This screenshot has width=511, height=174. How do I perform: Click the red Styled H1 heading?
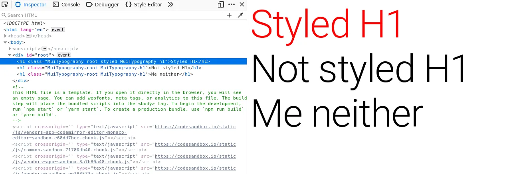[327, 25]
